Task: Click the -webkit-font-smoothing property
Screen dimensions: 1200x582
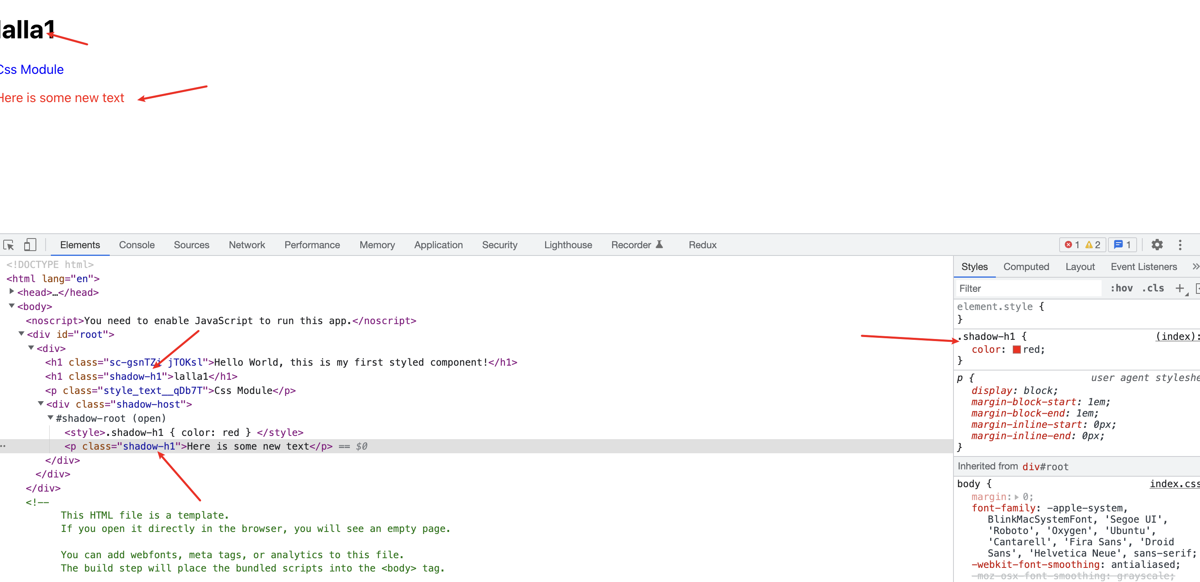Action: pos(1035,564)
